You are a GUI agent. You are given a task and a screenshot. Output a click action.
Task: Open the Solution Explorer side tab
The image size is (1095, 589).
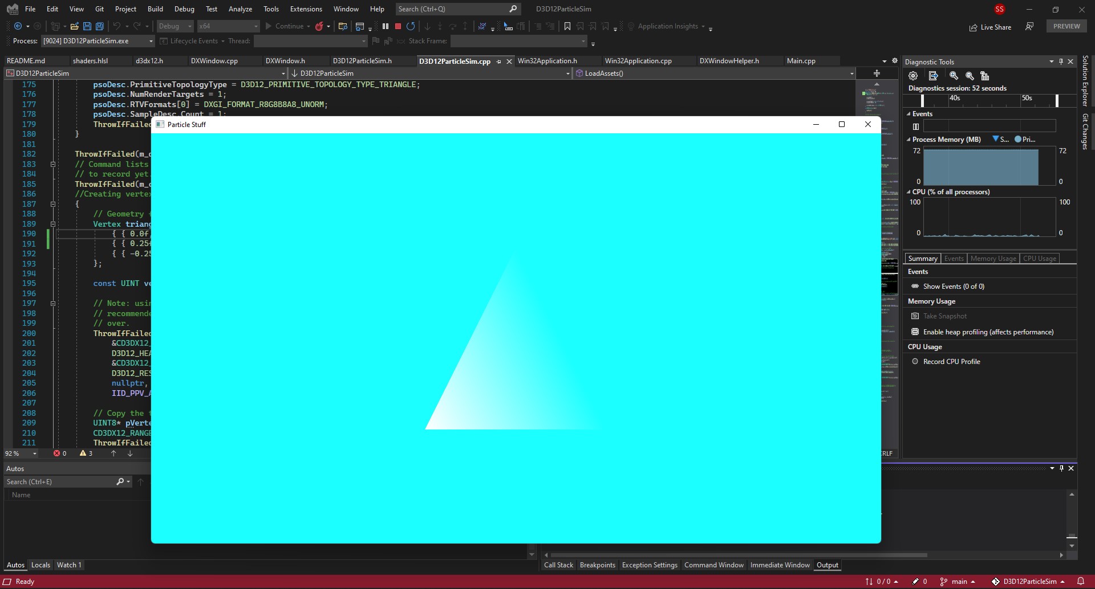(1085, 81)
